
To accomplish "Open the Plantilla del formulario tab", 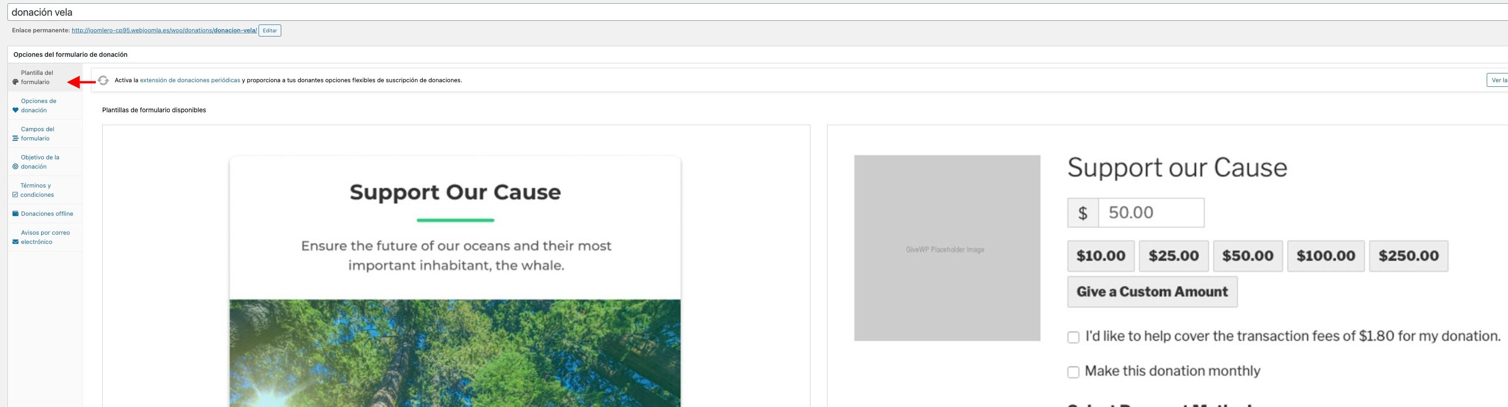I will click(x=45, y=77).
